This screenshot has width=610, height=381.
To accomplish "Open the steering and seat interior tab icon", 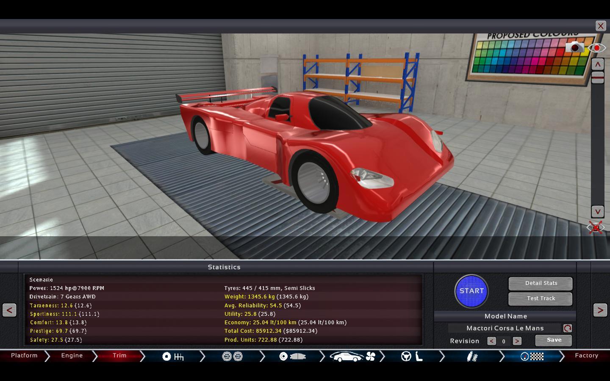I will (x=412, y=356).
